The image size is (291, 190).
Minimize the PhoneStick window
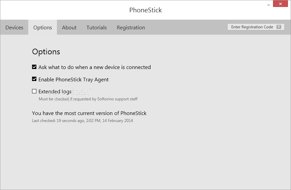pos(268,4)
